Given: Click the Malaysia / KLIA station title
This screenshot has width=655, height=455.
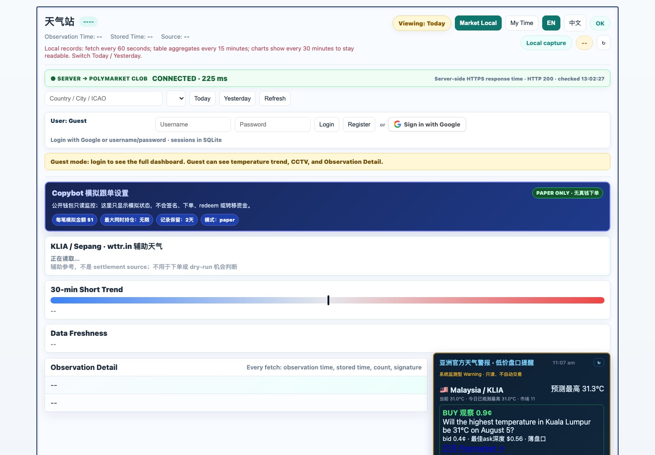Looking at the screenshot, I should (x=477, y=390).
